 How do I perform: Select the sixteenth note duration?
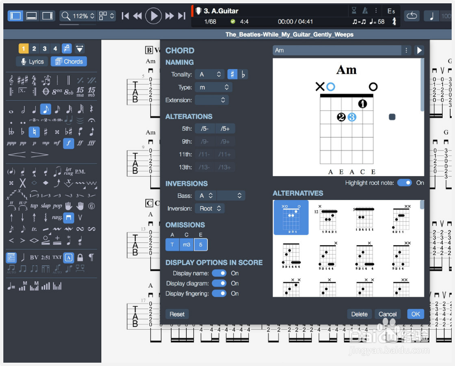coord(57,109)
